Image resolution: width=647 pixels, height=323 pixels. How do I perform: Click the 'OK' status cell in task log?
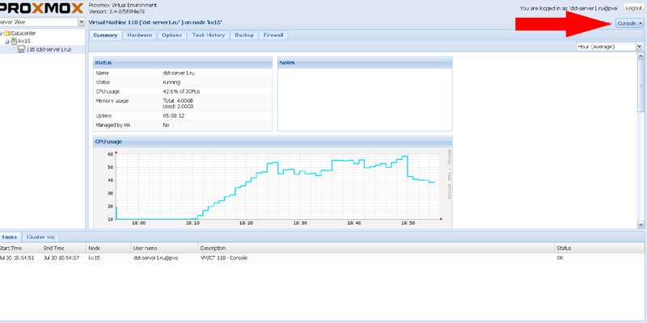coord(560,258)
